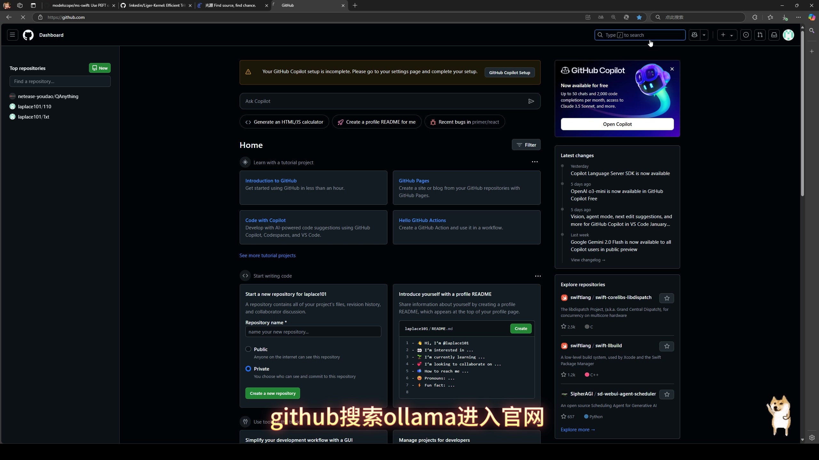Open the Issues icon in header
The height and width of the screenshot is (460, 819).
[x=746, y=35]
